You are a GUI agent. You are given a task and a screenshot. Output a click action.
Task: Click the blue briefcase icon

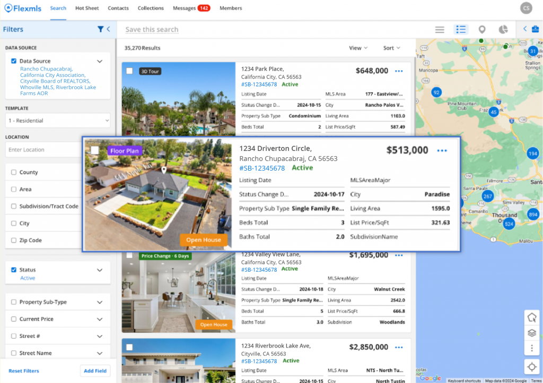pyautogui.click(x=535, y=29)
